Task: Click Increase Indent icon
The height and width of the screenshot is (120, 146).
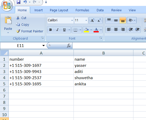Action: coord(137,30)
